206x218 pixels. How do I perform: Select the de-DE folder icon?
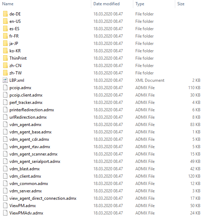tap(5, 14)
